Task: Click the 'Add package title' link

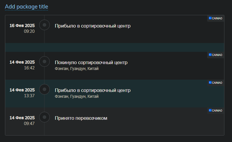Action: click(x=27, y=7)
